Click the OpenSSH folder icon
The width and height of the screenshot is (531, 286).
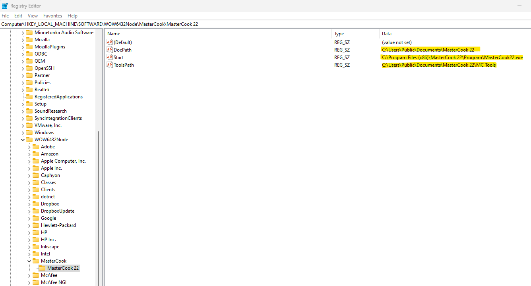click(29, 68)
